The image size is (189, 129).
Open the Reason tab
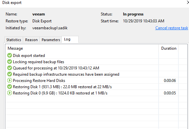point(31,40)
